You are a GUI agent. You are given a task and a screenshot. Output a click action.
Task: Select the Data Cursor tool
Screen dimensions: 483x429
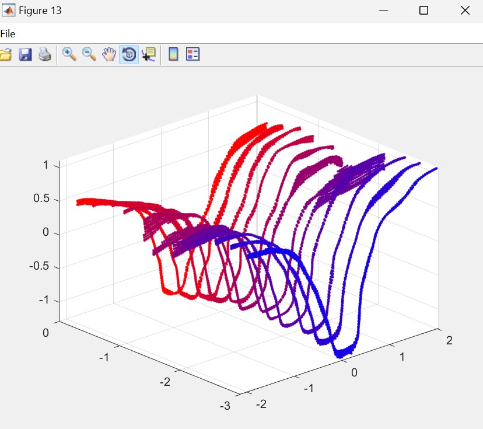(148, 55)
